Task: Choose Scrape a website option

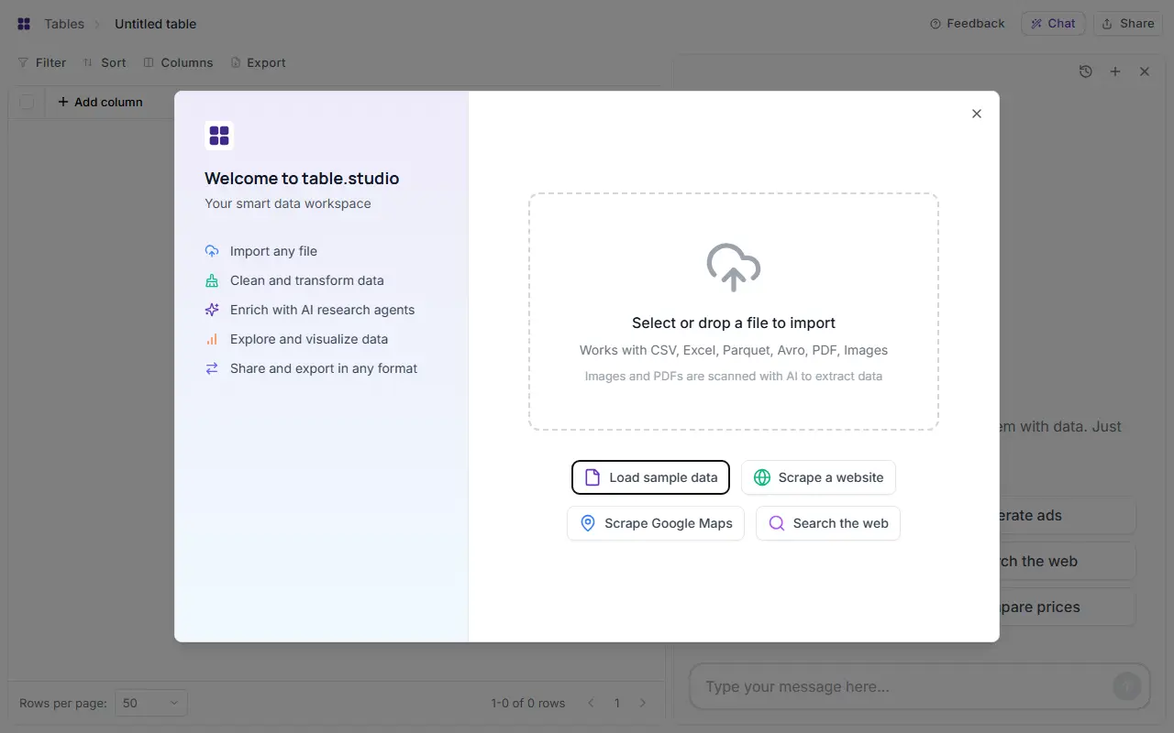Action: point(818,477)
